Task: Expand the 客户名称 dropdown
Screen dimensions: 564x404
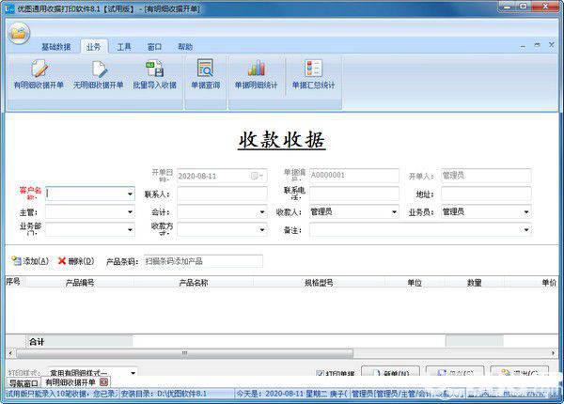Action: click(130, 194)
